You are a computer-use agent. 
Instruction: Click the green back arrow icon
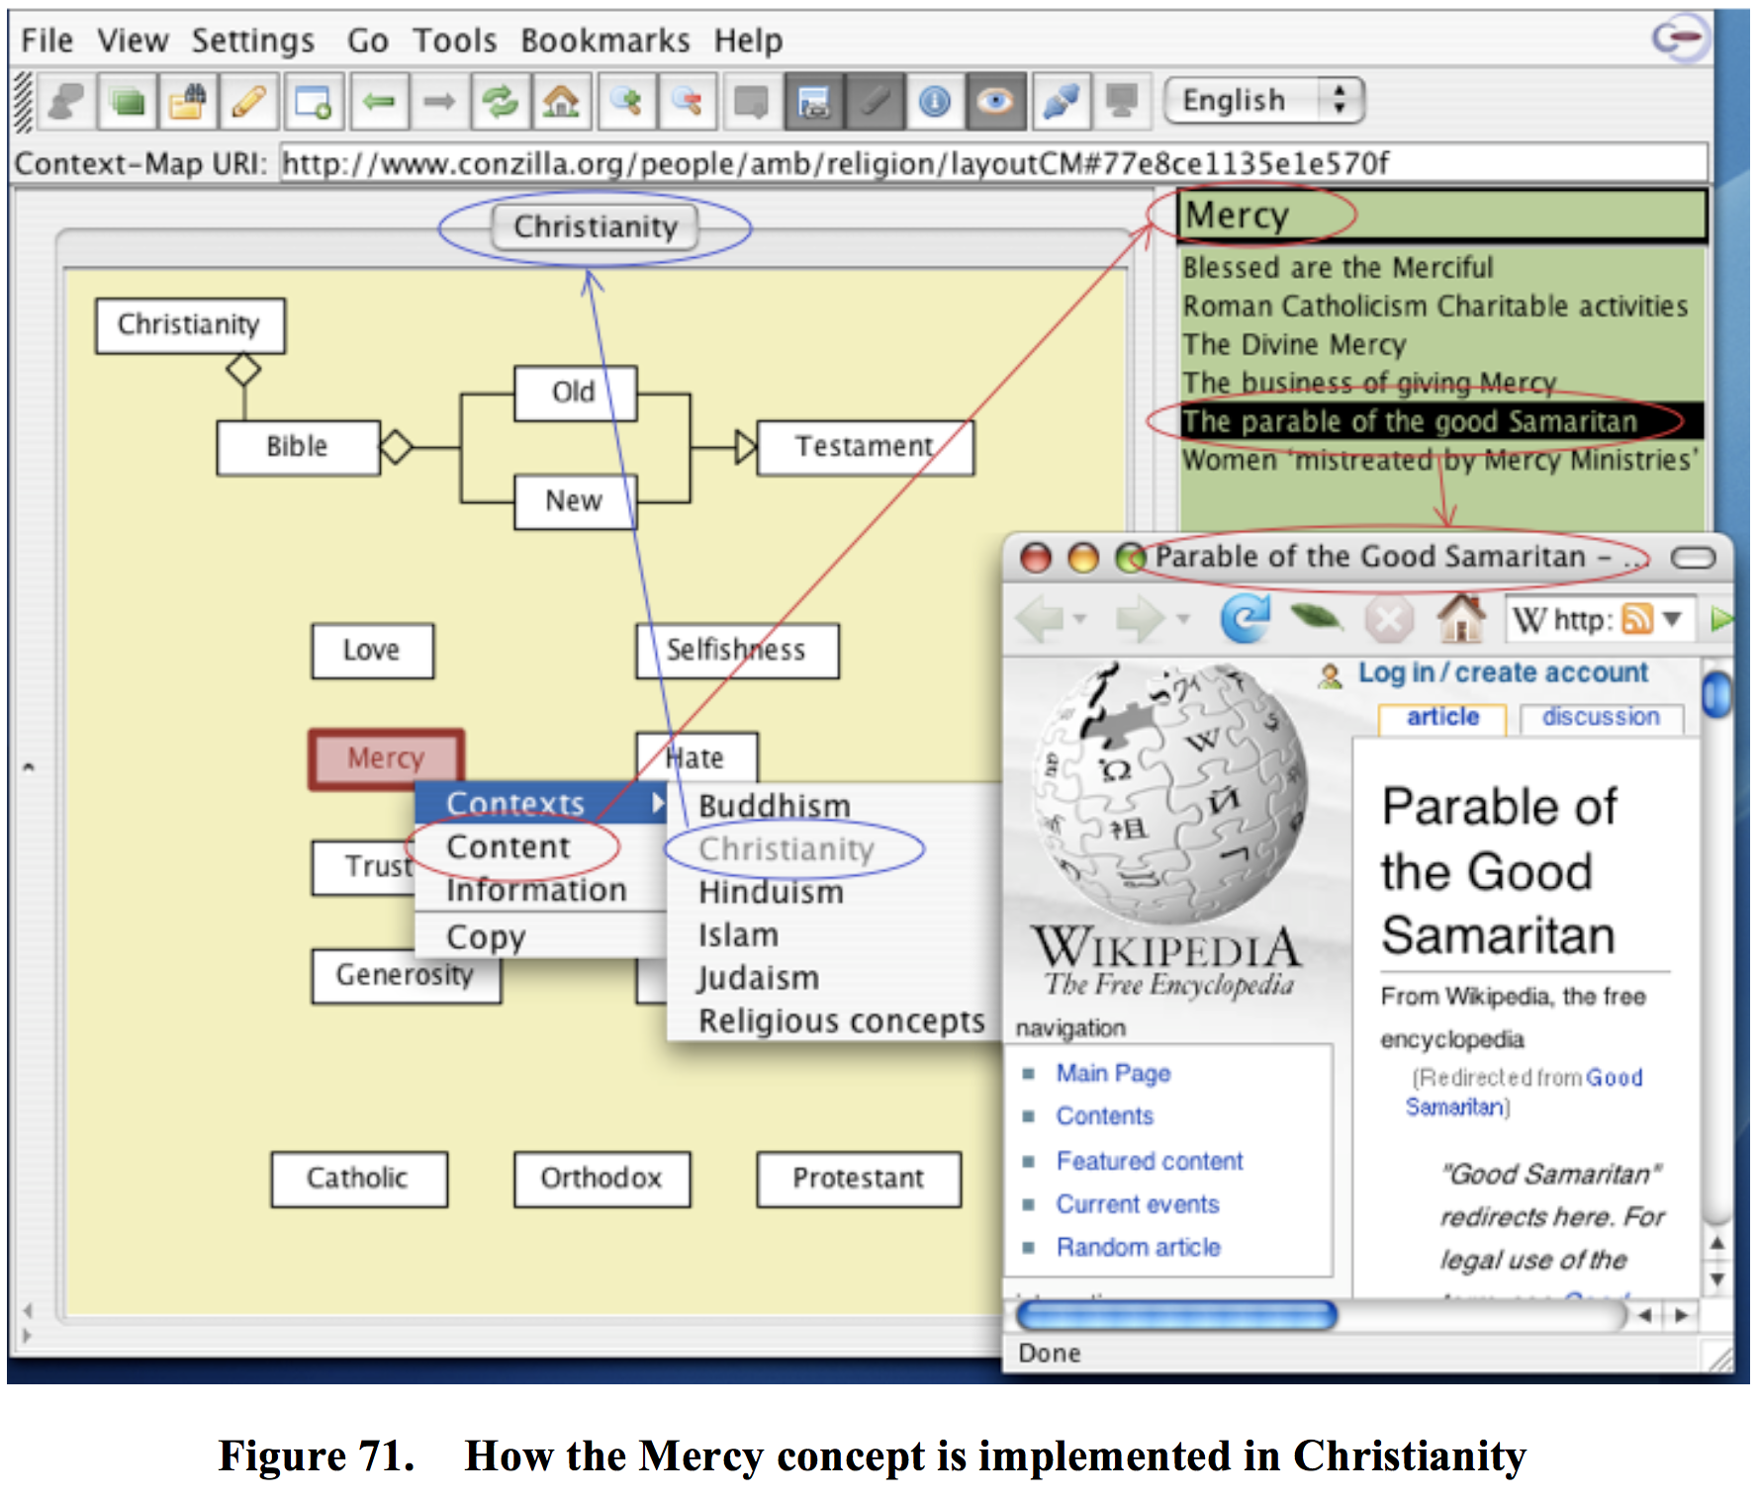click(378, 102)
